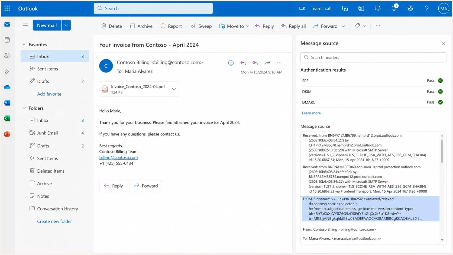Click Add favorite link
453x255 pixels.
point(49,94)
